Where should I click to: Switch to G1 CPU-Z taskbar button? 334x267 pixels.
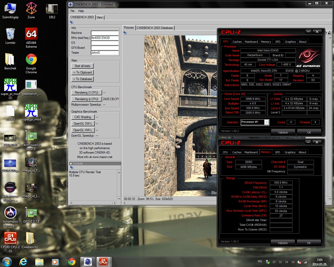pyautogui.click(x=104, y=262)
